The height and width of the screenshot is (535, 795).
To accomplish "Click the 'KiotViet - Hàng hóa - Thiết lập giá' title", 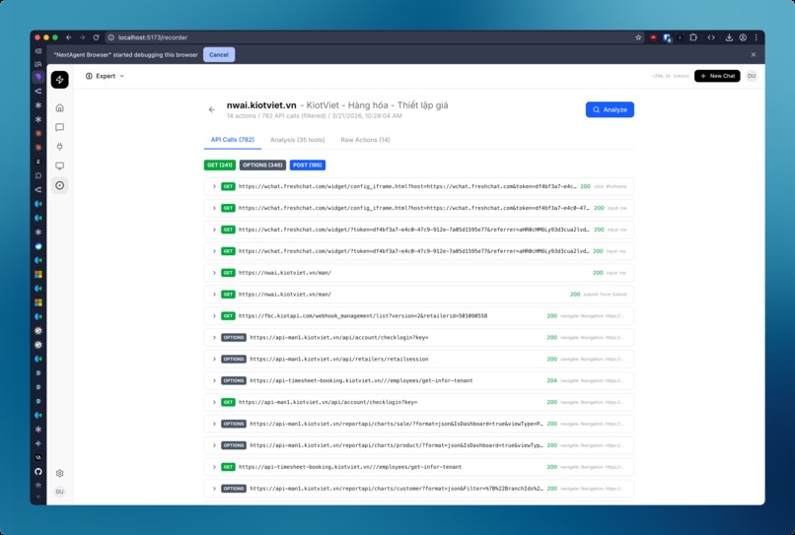I will [377, 105].
